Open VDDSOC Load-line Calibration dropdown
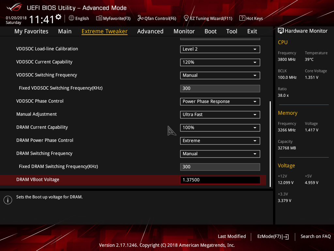Viewport: 334px width, 251px height. (220, 49)
